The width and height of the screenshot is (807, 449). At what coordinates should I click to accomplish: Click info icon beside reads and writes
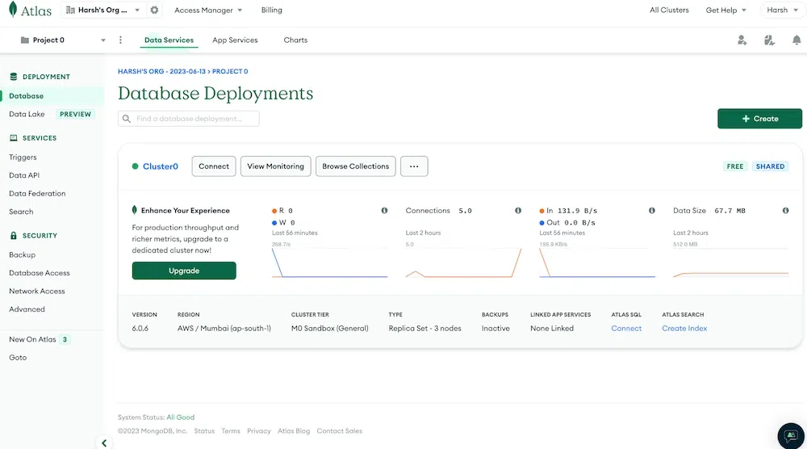pyautogui.click(x=384, y=211)
